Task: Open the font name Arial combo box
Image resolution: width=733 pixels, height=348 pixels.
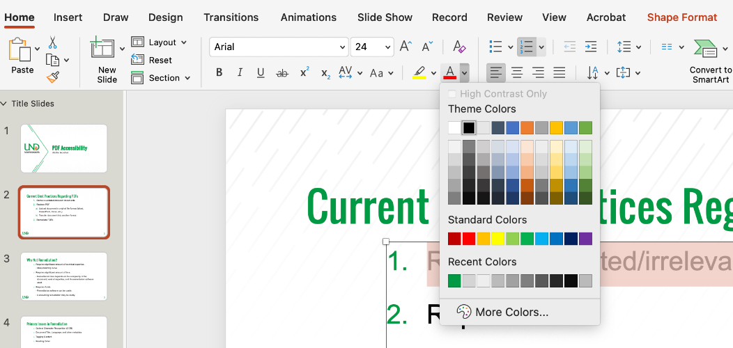Action: click(279, 47)
